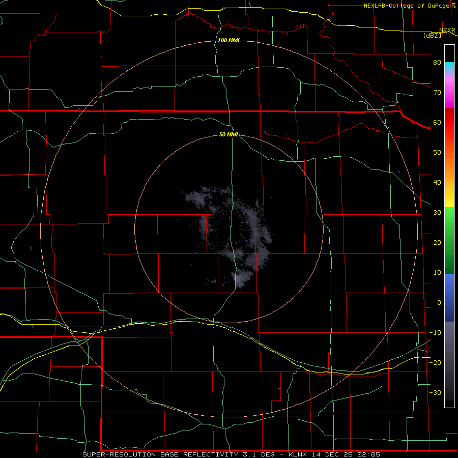Click the SUPER-RESOLUTION BASE REFLECTIVITY caption
This screenshot has height=458, width=458.
click(160, 454)
